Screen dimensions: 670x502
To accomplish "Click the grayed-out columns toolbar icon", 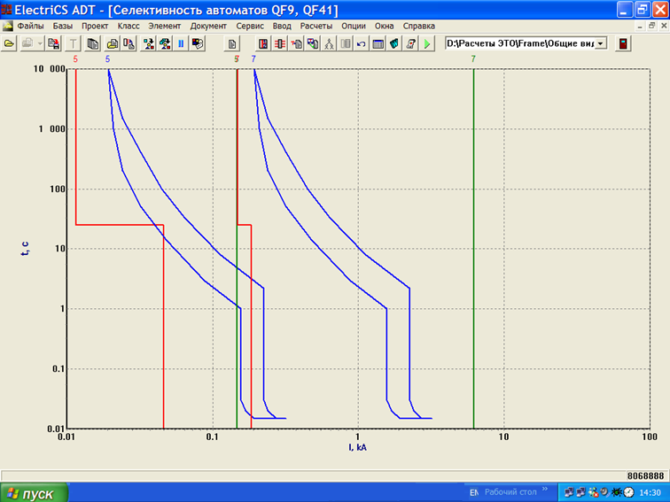I will pyautogui.click(x=346, y=43).
